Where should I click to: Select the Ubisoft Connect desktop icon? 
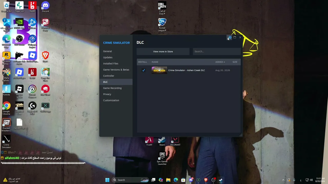[32, 92]
